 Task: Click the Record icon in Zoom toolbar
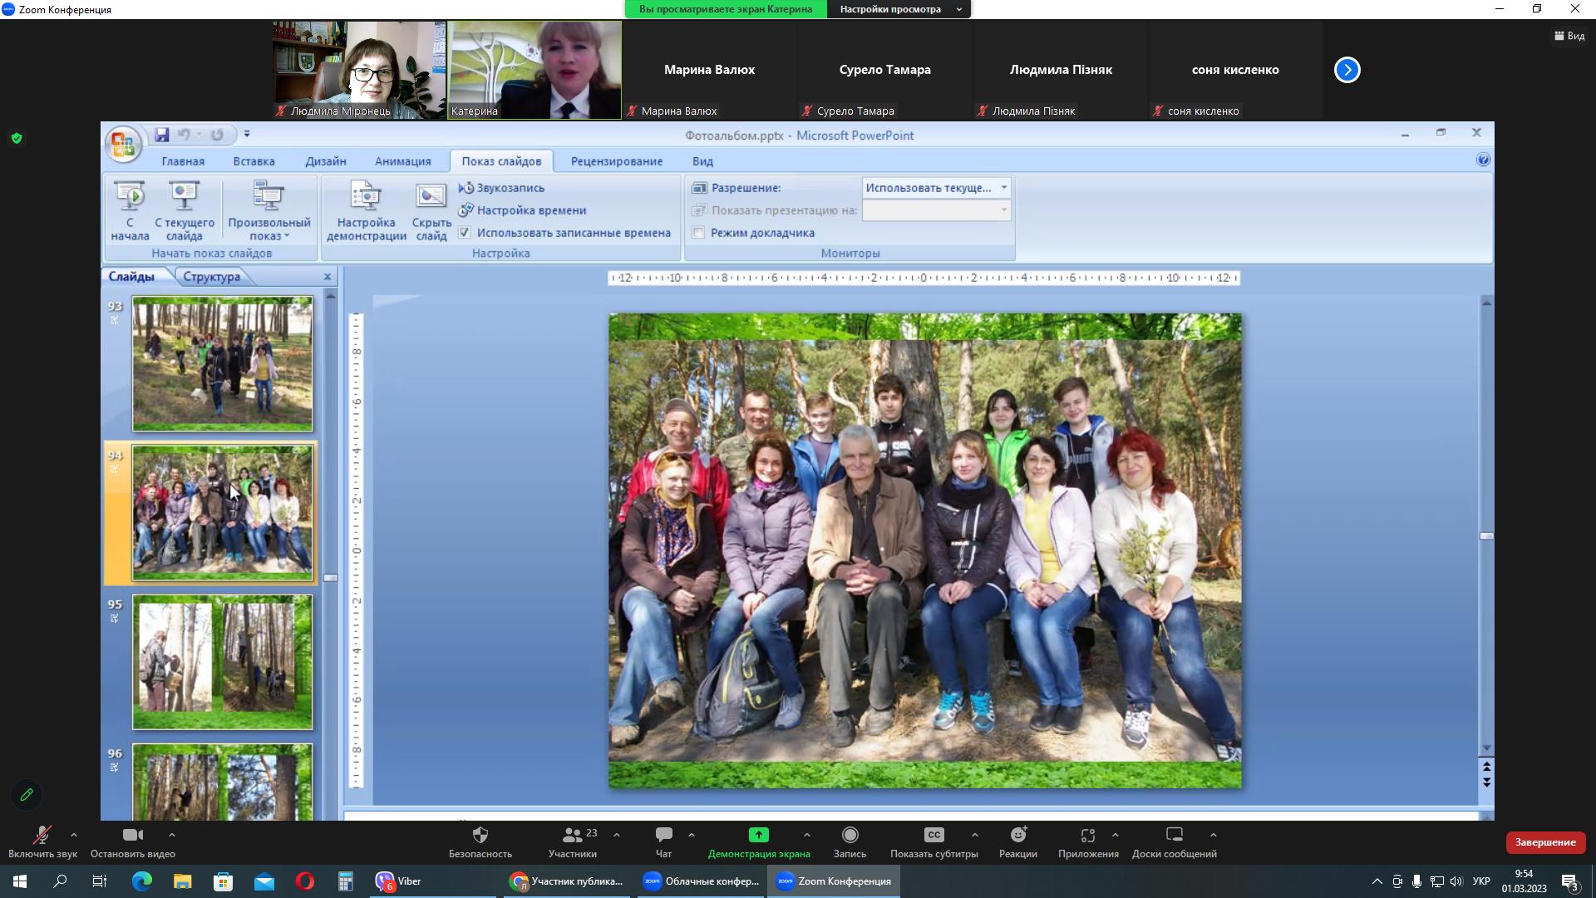point(850,835)
